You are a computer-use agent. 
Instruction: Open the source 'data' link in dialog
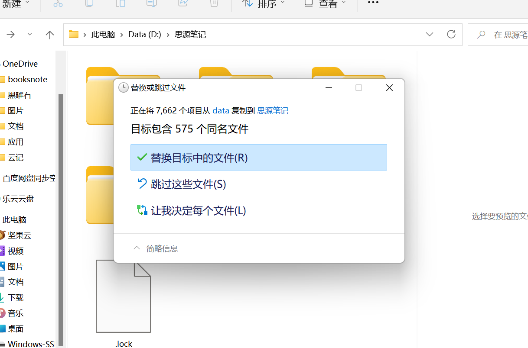221,110
